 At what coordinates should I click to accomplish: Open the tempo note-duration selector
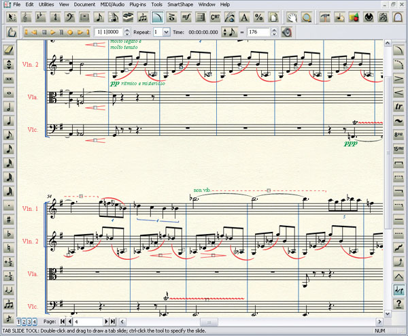click(229, 32)
